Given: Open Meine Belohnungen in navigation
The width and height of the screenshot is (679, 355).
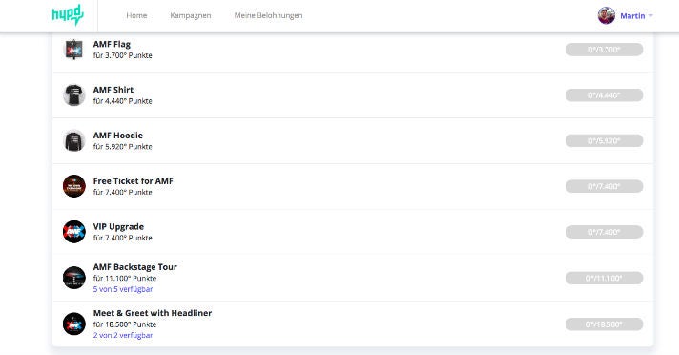Looking at the screenshot, I should point(268,15).
